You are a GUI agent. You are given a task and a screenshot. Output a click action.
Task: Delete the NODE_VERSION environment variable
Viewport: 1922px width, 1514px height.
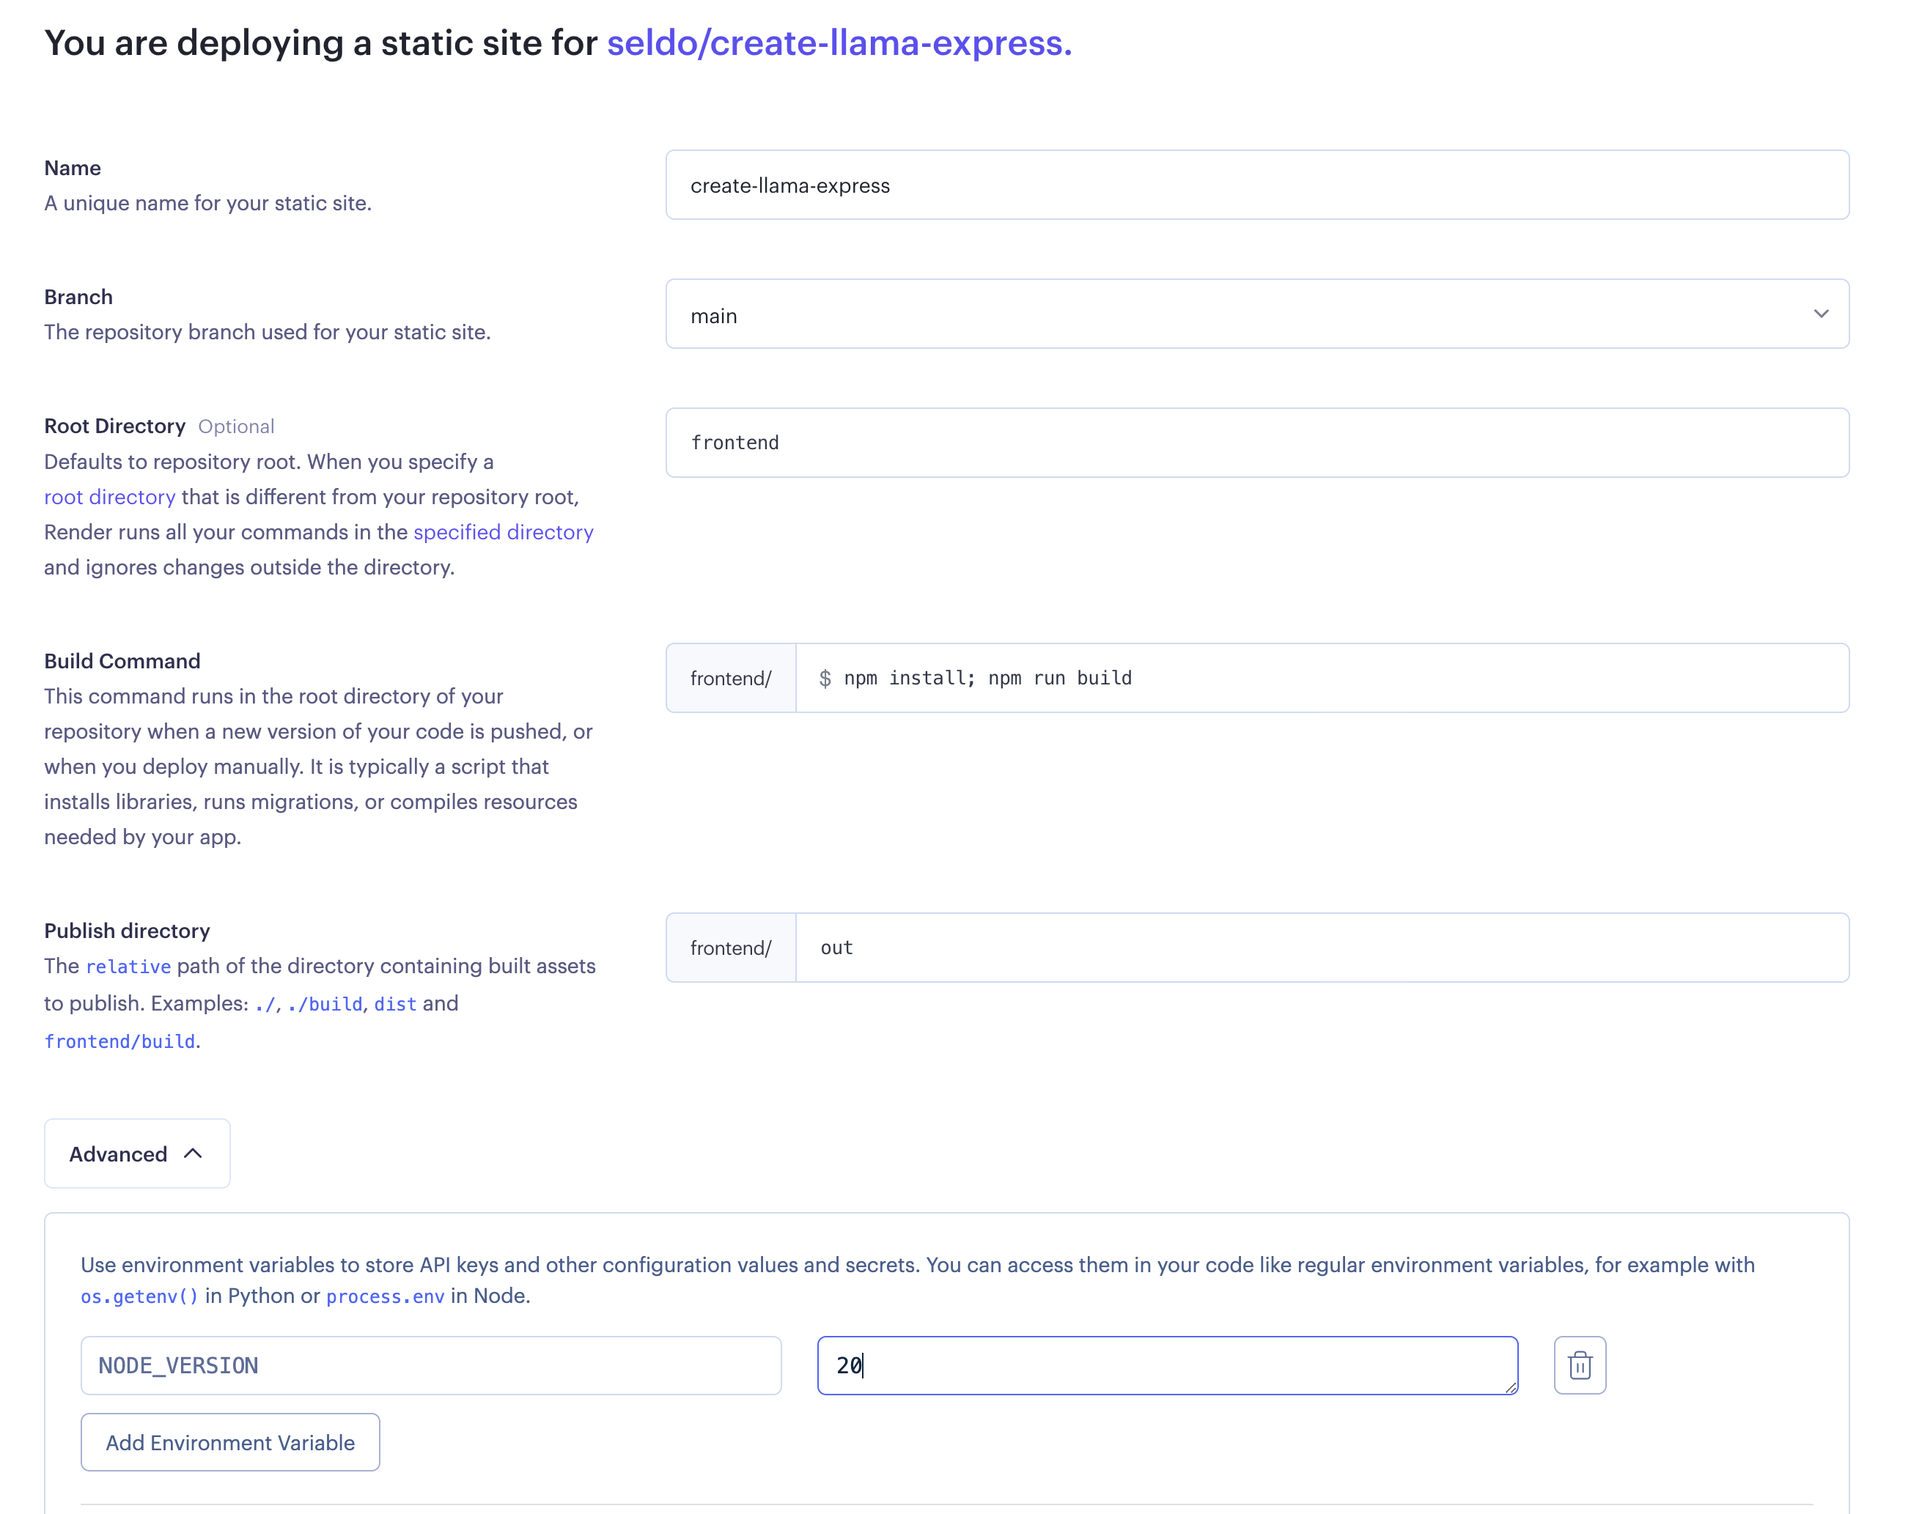tap(1579, 1365)
